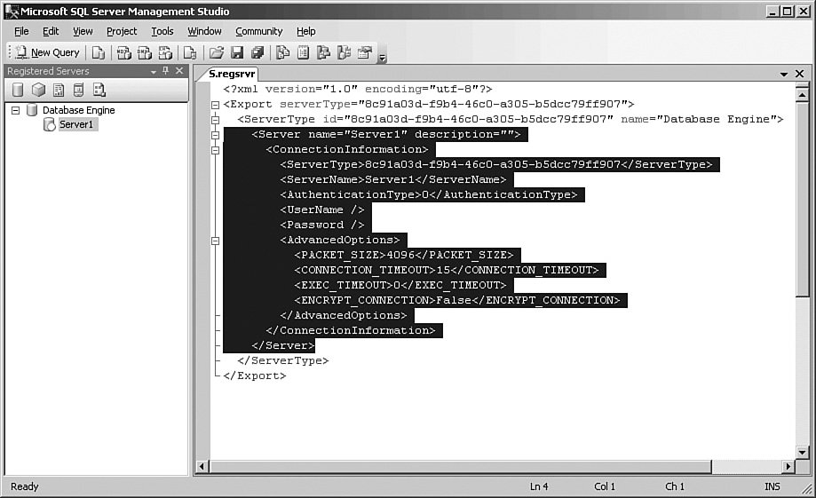Click the SQL Server Management Studio title icon
Screen dimensions: 816x498
tap(12, 12)
